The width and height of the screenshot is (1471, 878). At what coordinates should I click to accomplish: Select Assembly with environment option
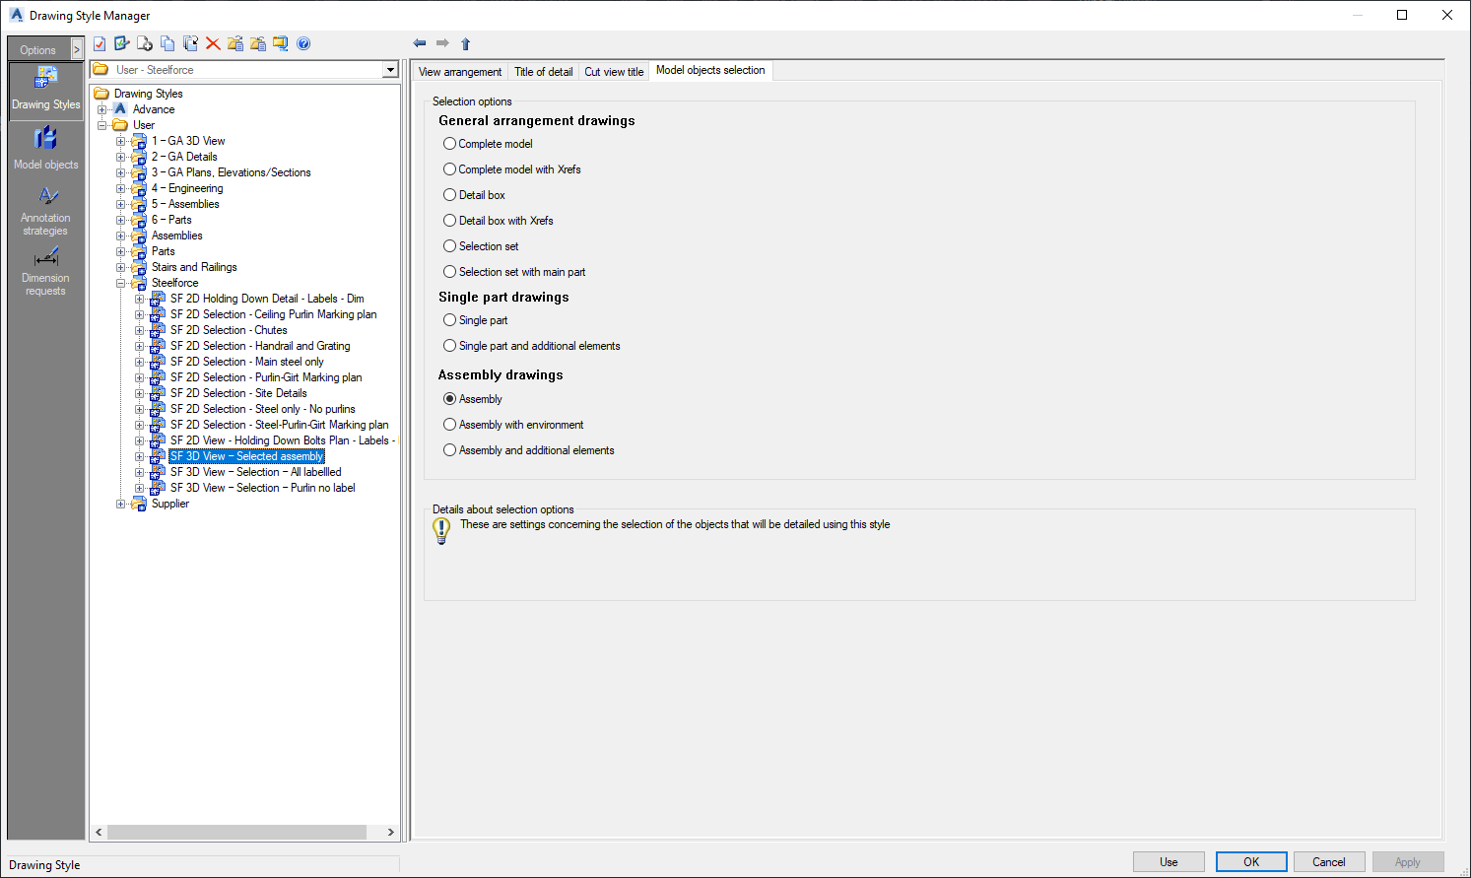point(513,425)
